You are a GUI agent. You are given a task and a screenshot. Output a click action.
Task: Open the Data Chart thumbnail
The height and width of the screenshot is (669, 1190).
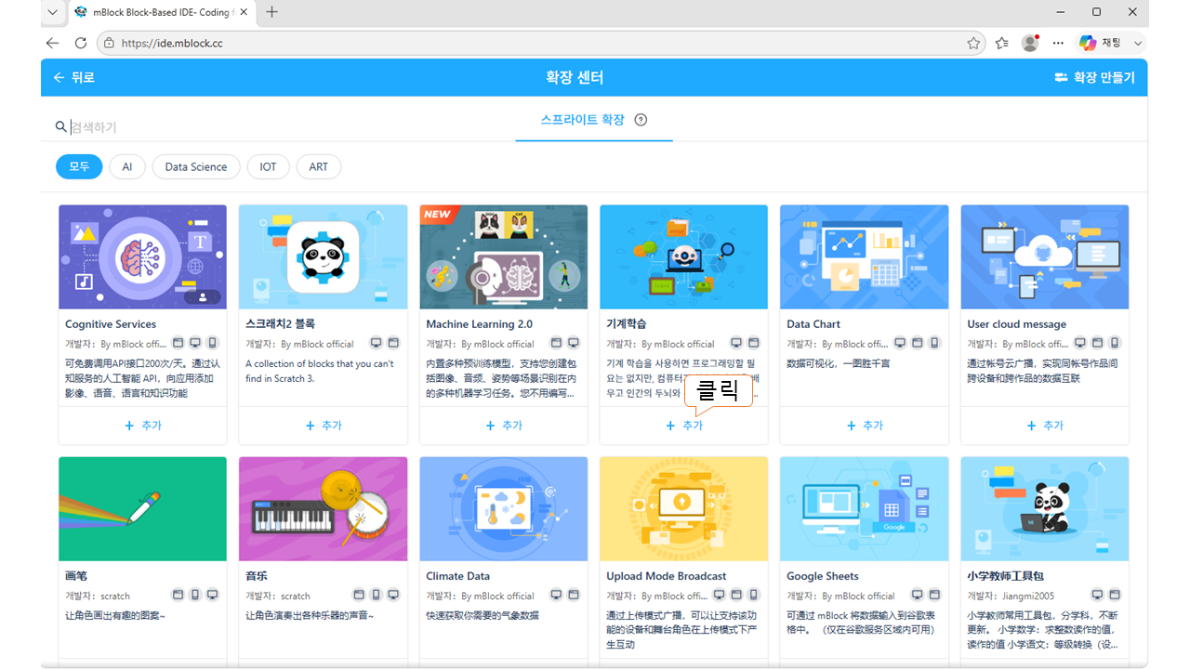coord(864,257)
